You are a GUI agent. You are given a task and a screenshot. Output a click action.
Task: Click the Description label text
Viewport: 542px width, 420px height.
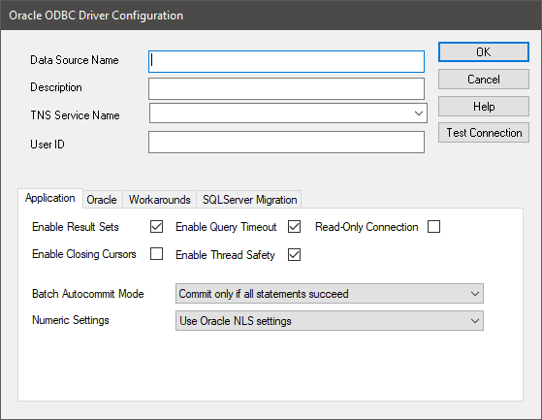pos(56,87)
